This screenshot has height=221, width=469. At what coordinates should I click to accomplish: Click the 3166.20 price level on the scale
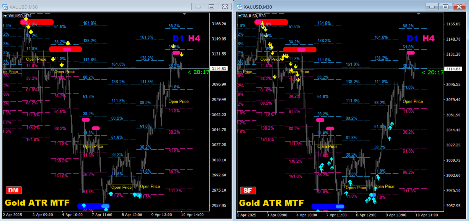219,24
